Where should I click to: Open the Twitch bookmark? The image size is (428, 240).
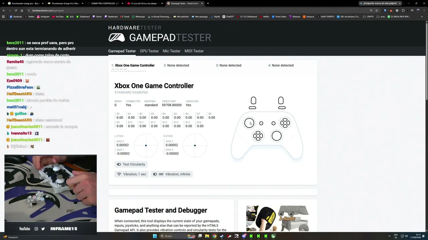tap(97, 17)
